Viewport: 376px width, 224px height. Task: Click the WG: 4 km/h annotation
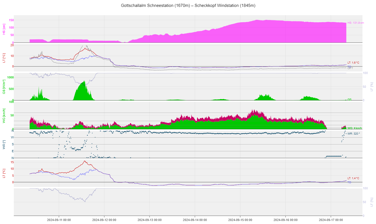[x=355, y=128]
